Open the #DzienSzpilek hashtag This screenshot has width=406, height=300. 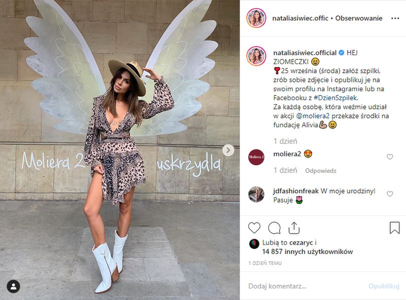pyautogui.click(x=335, y=98)
